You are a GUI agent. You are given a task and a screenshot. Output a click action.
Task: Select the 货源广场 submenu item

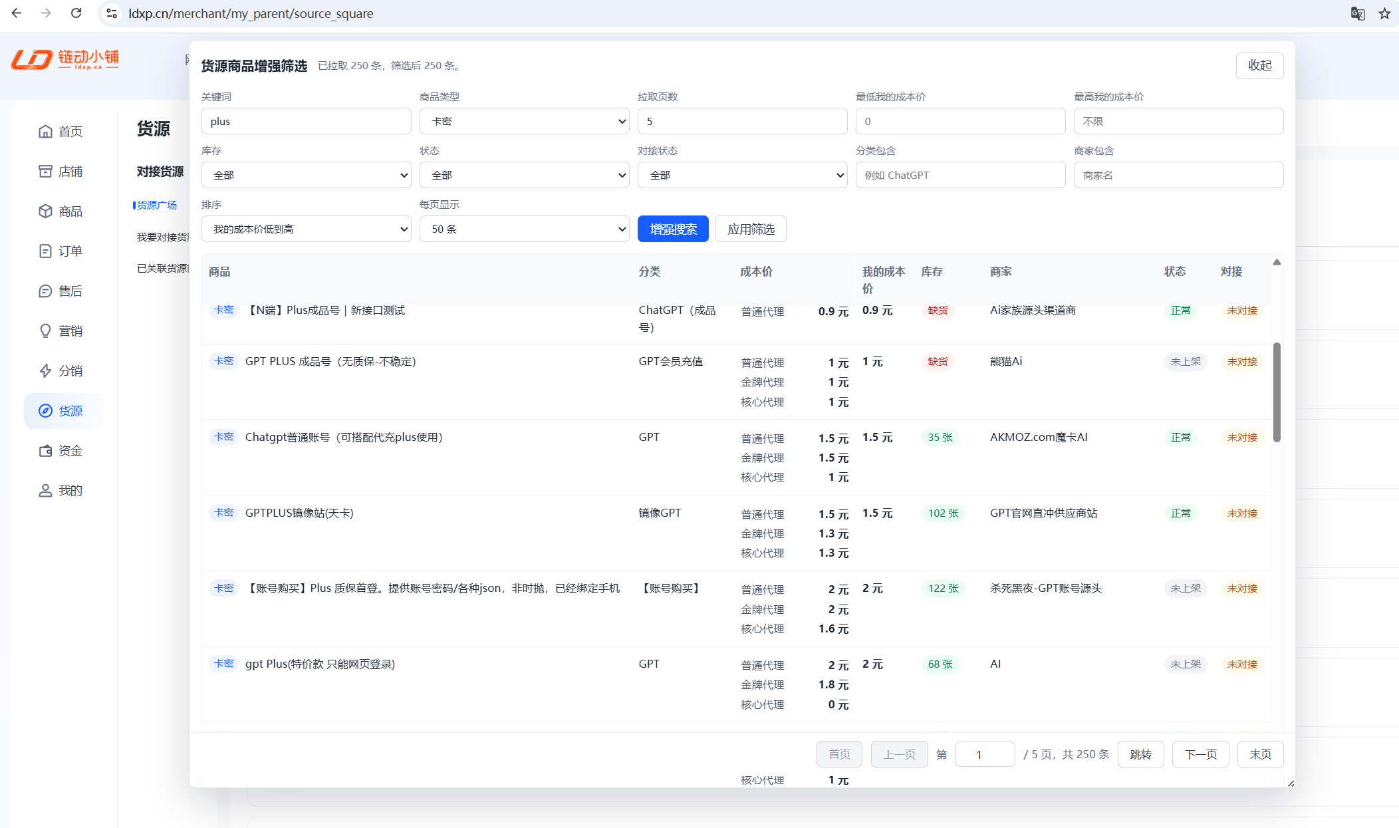click(157, 205)
